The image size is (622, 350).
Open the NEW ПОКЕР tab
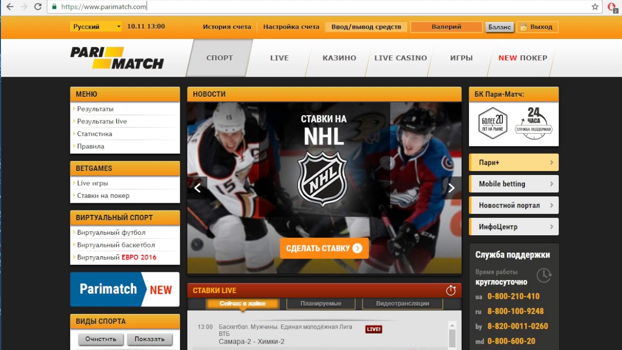[523, 58]
